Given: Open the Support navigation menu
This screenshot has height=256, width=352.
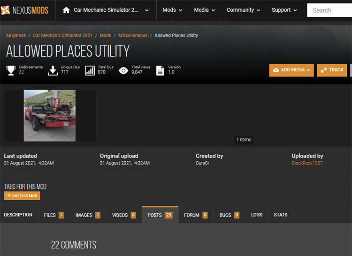Looking at the screenshot, I should point(284,10).
